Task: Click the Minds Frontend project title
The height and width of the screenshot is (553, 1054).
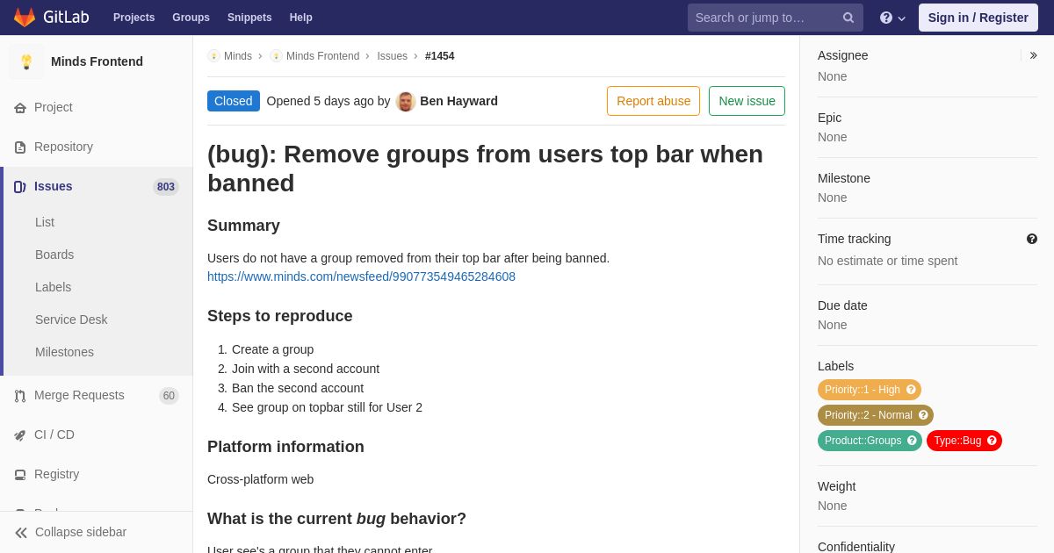Action: click(97, 61)
